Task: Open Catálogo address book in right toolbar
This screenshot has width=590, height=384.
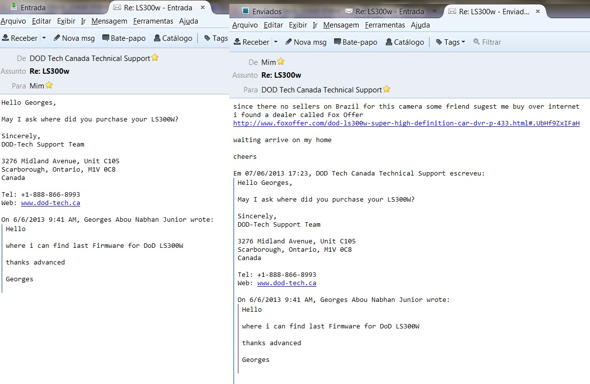Action: (405, 42)
